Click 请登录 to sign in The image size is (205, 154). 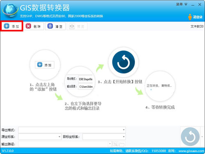tap(198, 17)
